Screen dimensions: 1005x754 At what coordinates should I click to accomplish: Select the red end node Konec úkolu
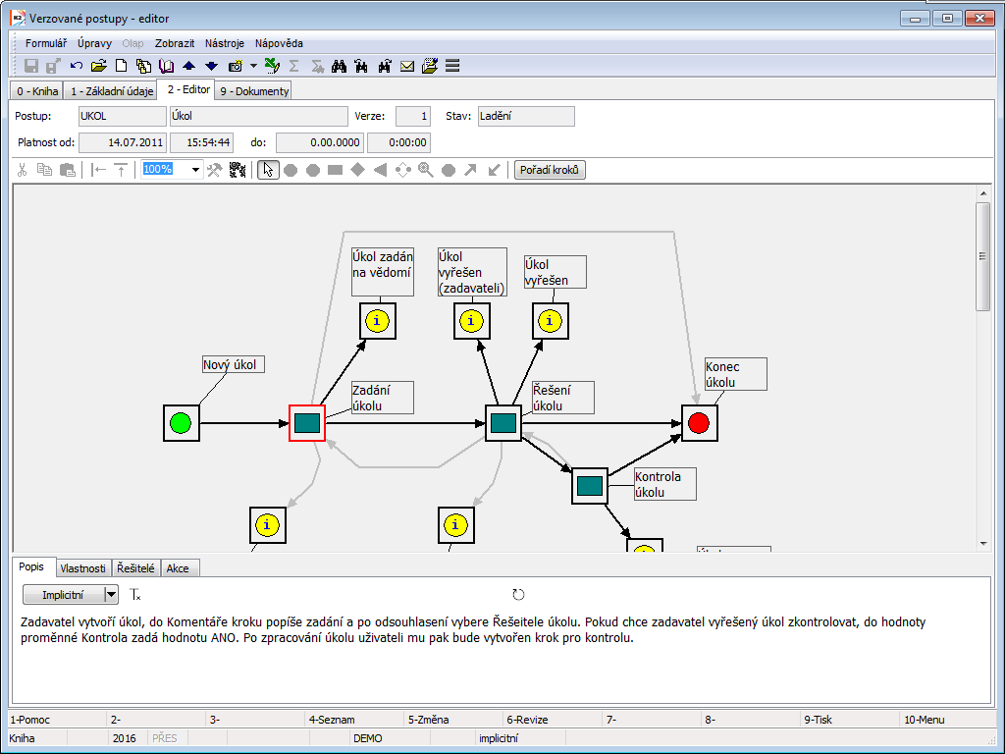699,423
